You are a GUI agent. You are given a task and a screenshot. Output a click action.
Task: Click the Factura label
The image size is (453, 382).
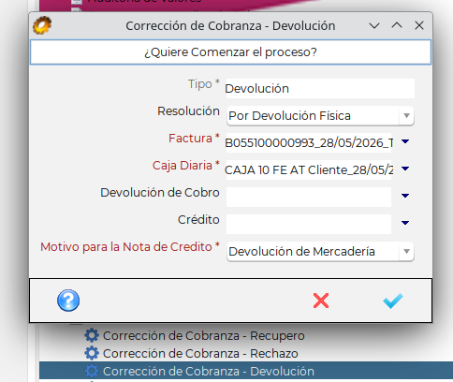coord(194,138)
